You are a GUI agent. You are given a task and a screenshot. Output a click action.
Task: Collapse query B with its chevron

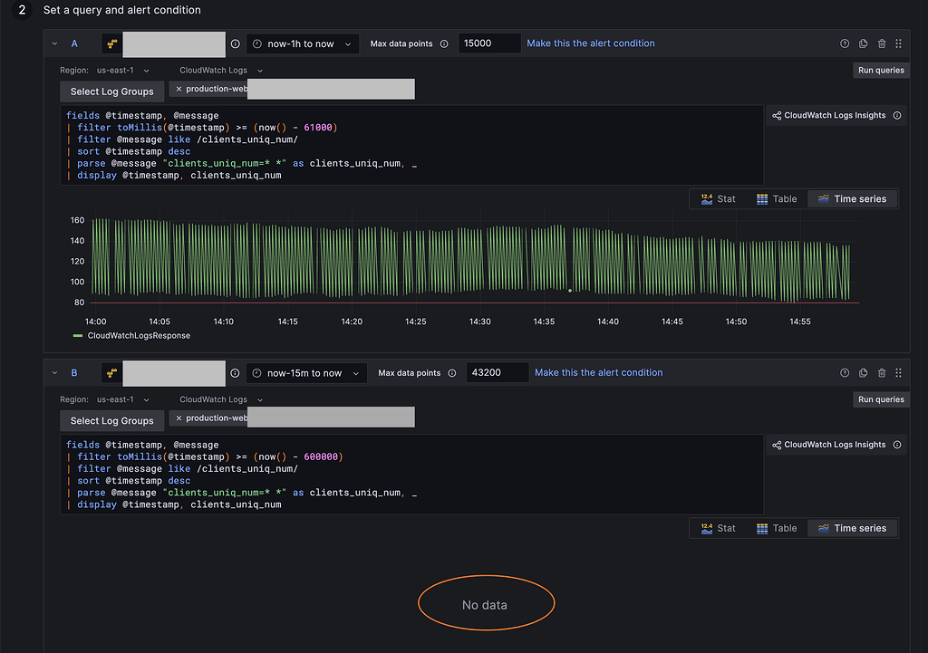[x=54, y=373]
